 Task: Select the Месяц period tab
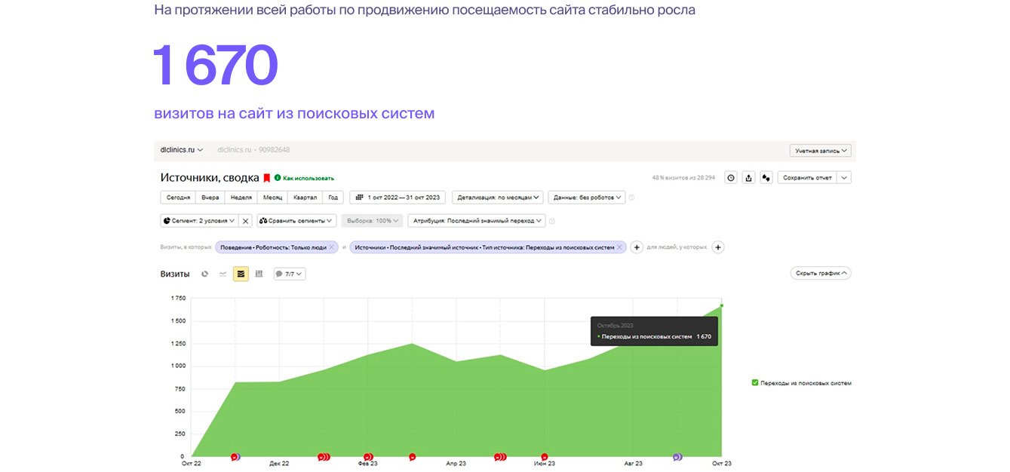coord(272,198)
